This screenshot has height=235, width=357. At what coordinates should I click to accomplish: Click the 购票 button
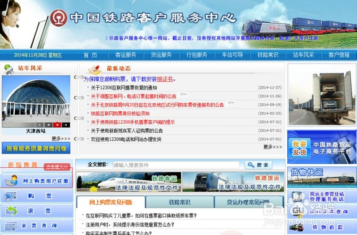[37, 196]
